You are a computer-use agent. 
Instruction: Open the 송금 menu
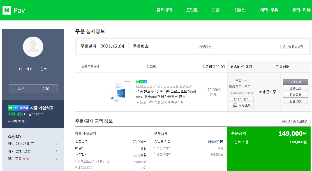[x=216, y=10]
